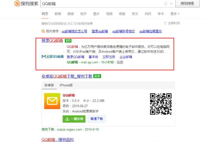Click the green 官网 badge

pos(68,41)
